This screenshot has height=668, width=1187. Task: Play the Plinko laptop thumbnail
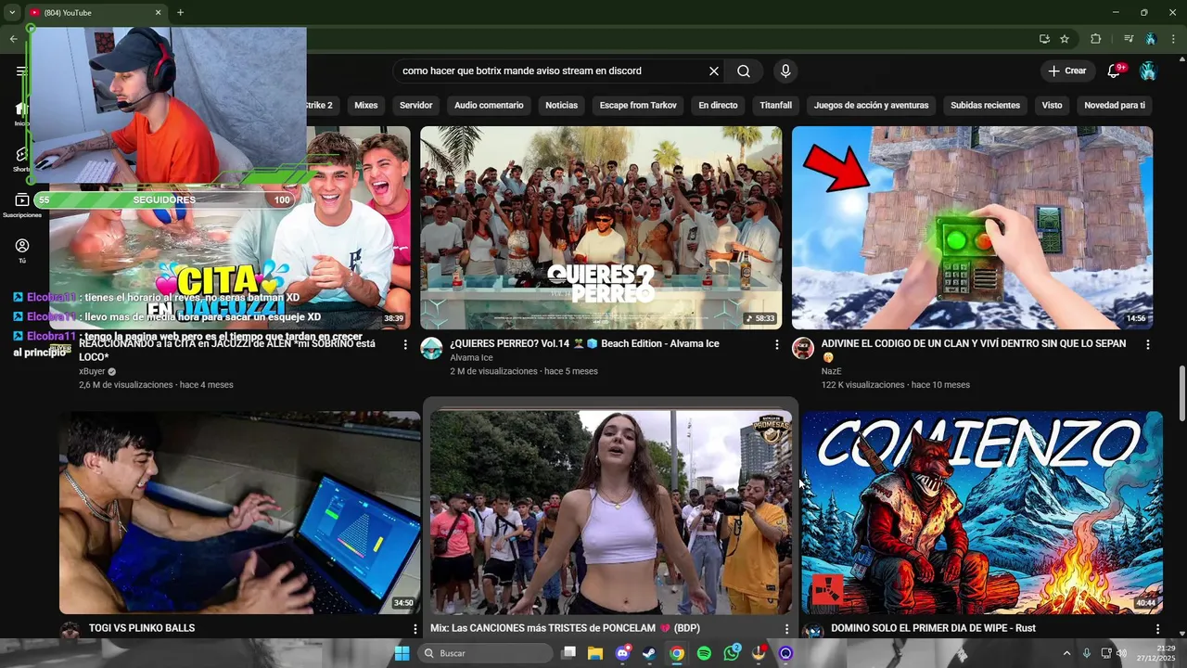click(x=239, y=513)
